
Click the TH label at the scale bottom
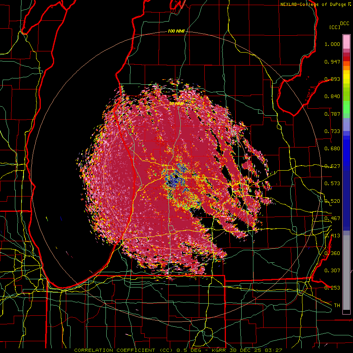(x=337, y=306)
